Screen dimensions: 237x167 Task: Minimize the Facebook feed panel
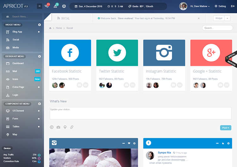[x=217, y=143]
